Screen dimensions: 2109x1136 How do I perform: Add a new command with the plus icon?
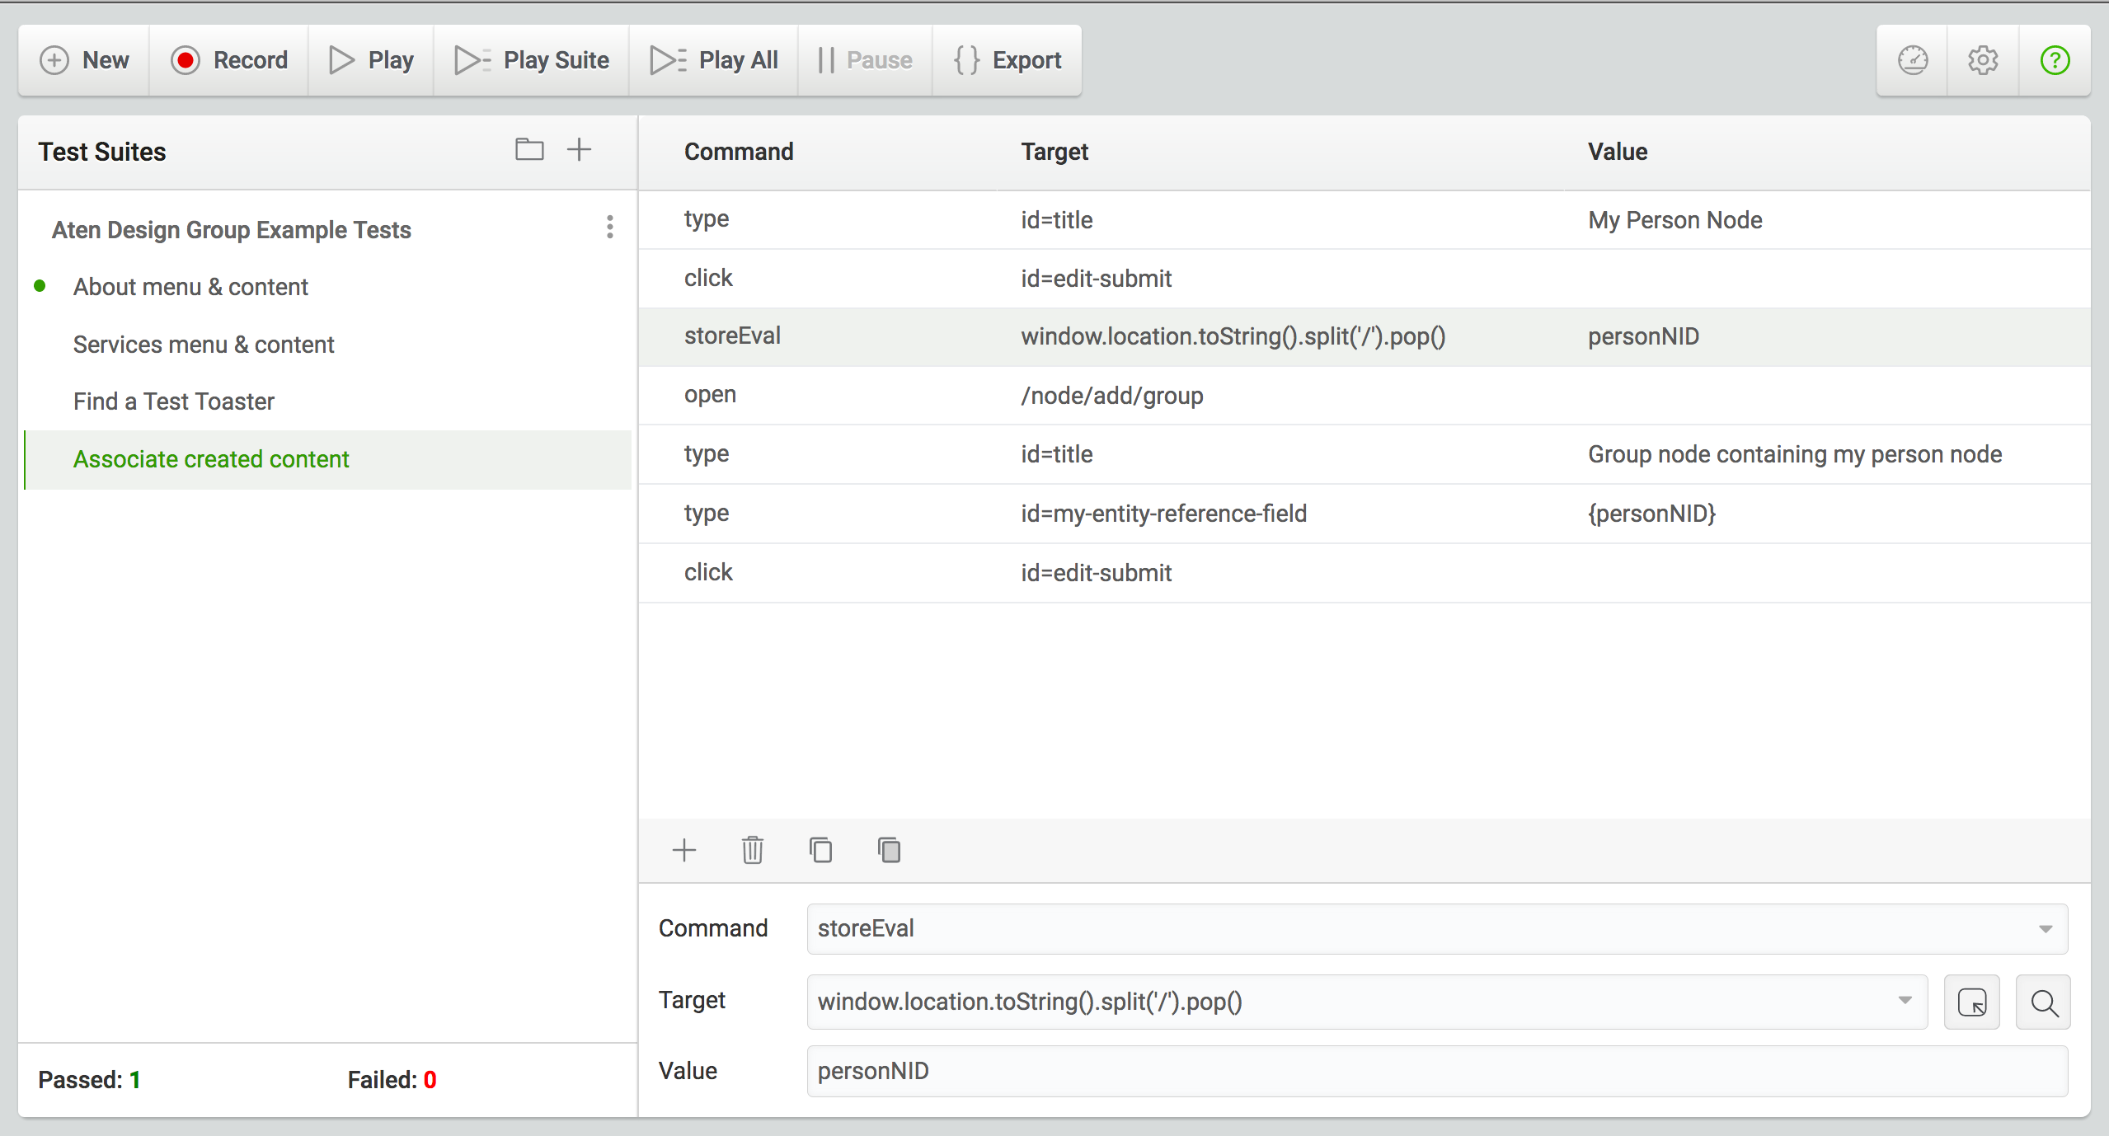(684, 850)
